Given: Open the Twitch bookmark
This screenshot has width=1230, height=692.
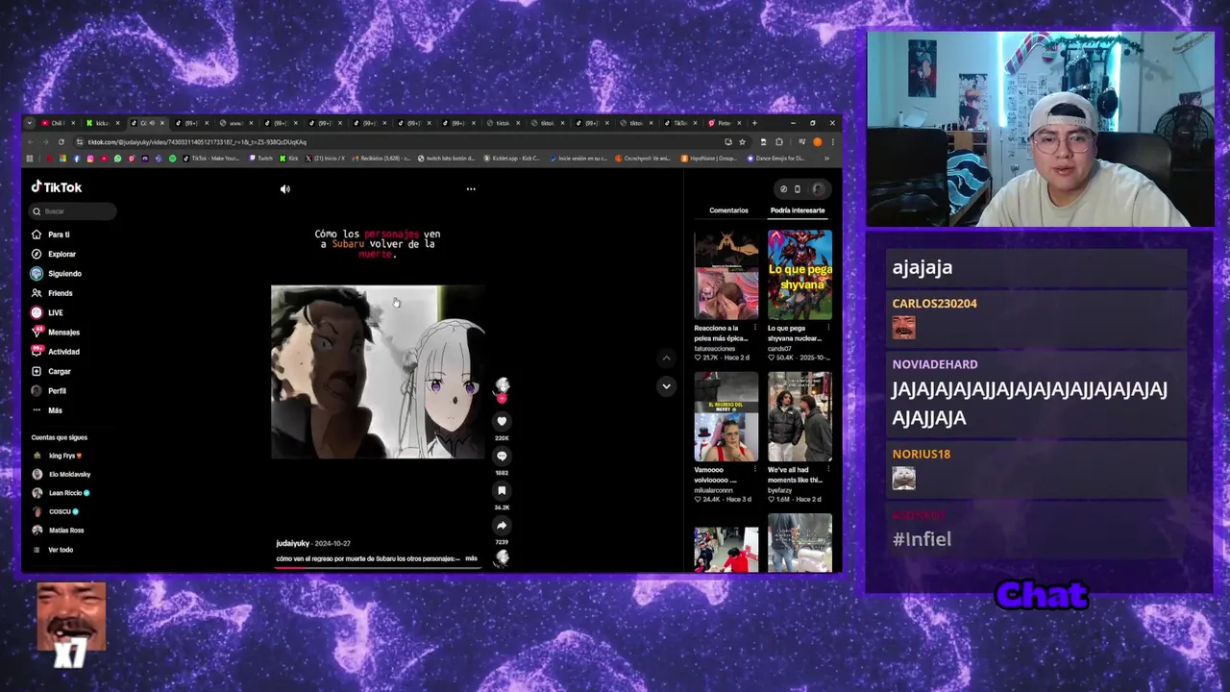Looking at the screenshot, I should point(261,159).
